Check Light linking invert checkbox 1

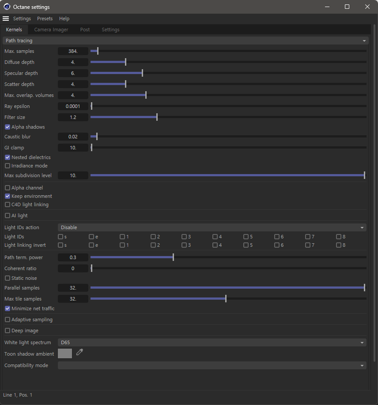pyautogui.click(x=122, y=245)
